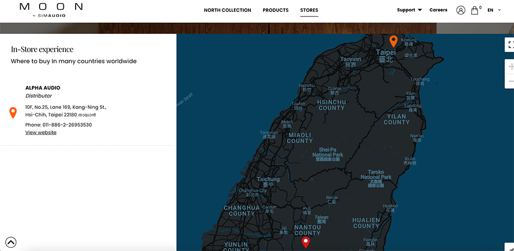The image size is (514, 251).
Task: Click the Shei-Pa National Park map label
Action: [x=328, y=155]
